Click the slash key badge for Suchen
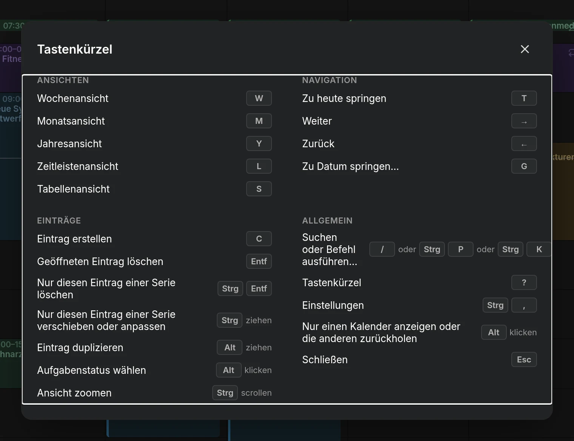Image resolution: width=574 pixels, height=441 pixels. [x=382, y=249]
